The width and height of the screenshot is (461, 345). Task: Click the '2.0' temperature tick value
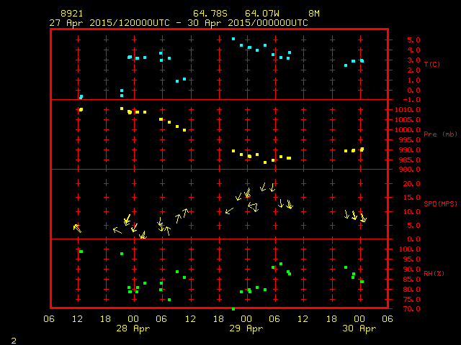413,70
